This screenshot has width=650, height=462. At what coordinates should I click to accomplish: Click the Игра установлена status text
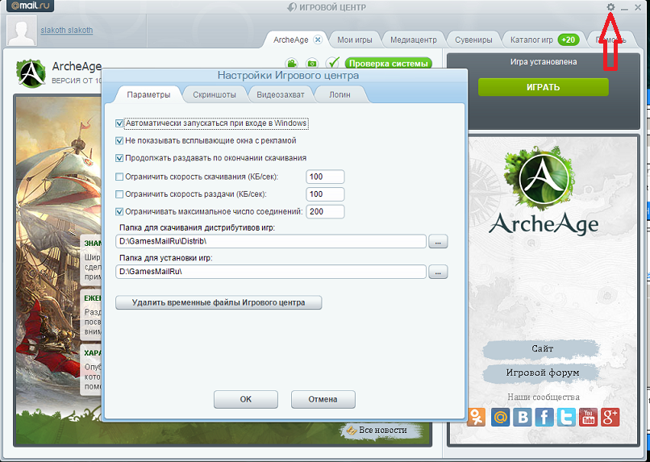tap(544, 62)
